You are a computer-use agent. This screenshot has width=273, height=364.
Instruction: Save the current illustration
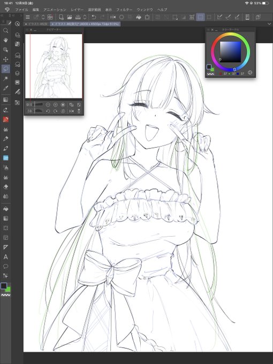78,17
